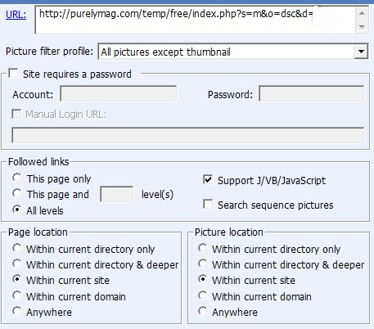Click inside the URL text box
Viewport: 374px width, 329px height.
pyautogui.click(x=196, y=20)
